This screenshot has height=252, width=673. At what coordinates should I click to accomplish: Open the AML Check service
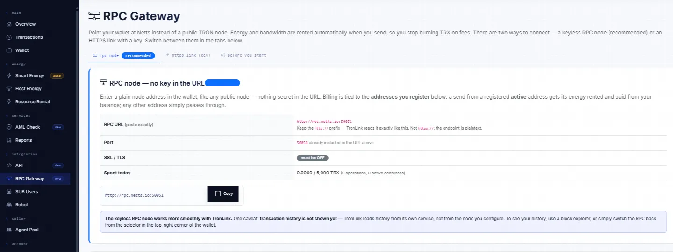35,127
